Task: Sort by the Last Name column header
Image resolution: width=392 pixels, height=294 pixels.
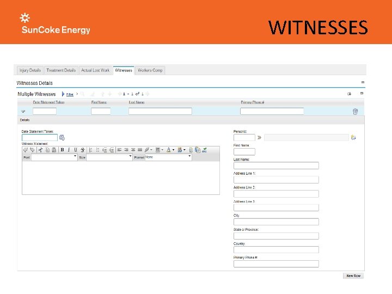Action: pyautogui.click(x=137, y=102)
